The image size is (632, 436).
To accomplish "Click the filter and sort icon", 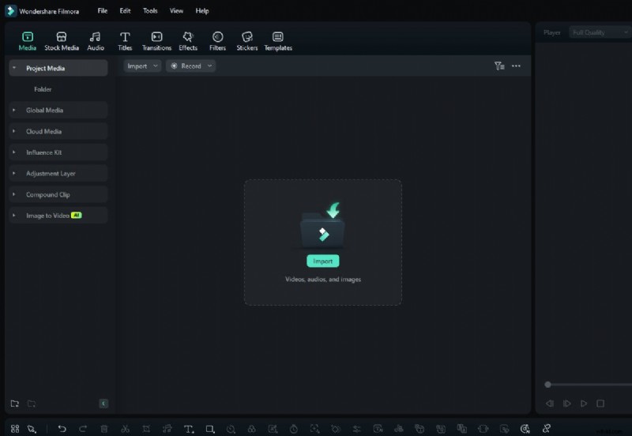I will pos(499,66).
